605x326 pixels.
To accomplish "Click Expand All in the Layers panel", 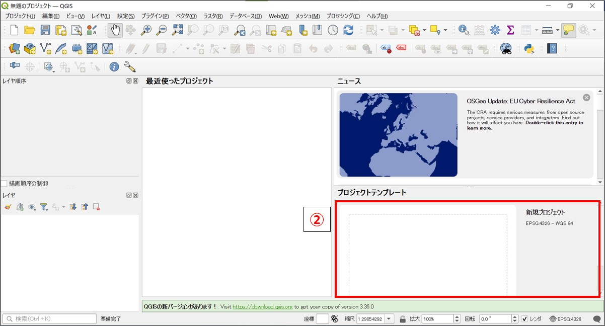I will (x=73, y=207).
